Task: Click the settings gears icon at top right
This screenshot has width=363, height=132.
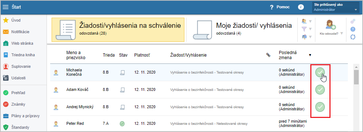Action: 353,22
